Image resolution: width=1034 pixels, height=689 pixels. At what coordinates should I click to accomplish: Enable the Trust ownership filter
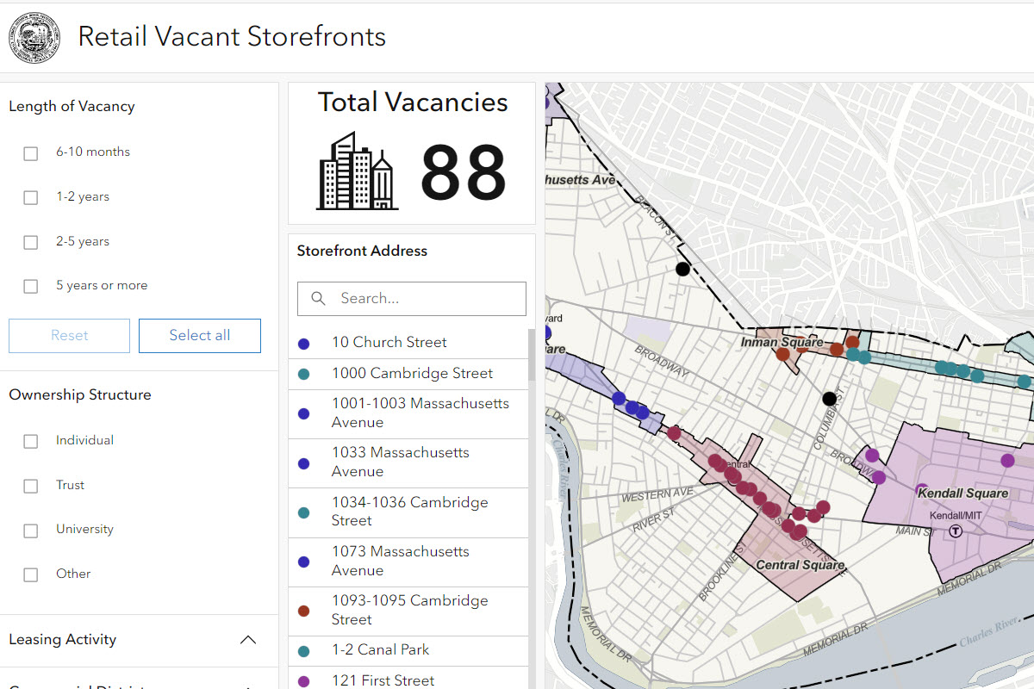pyautogui.click(x=30, y=485)
